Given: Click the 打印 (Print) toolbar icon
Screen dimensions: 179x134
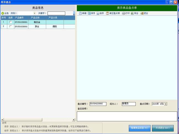Looking at the screenshot, I should click(x=124, y=13).
